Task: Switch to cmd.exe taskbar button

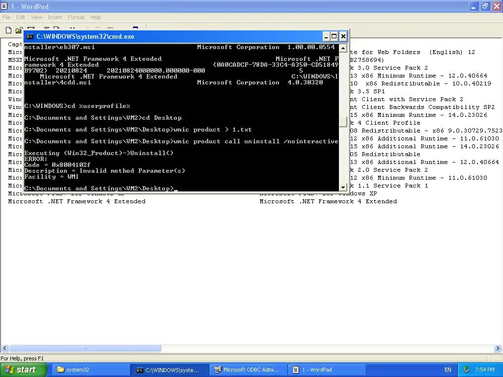Action: [x=169, y=370]
